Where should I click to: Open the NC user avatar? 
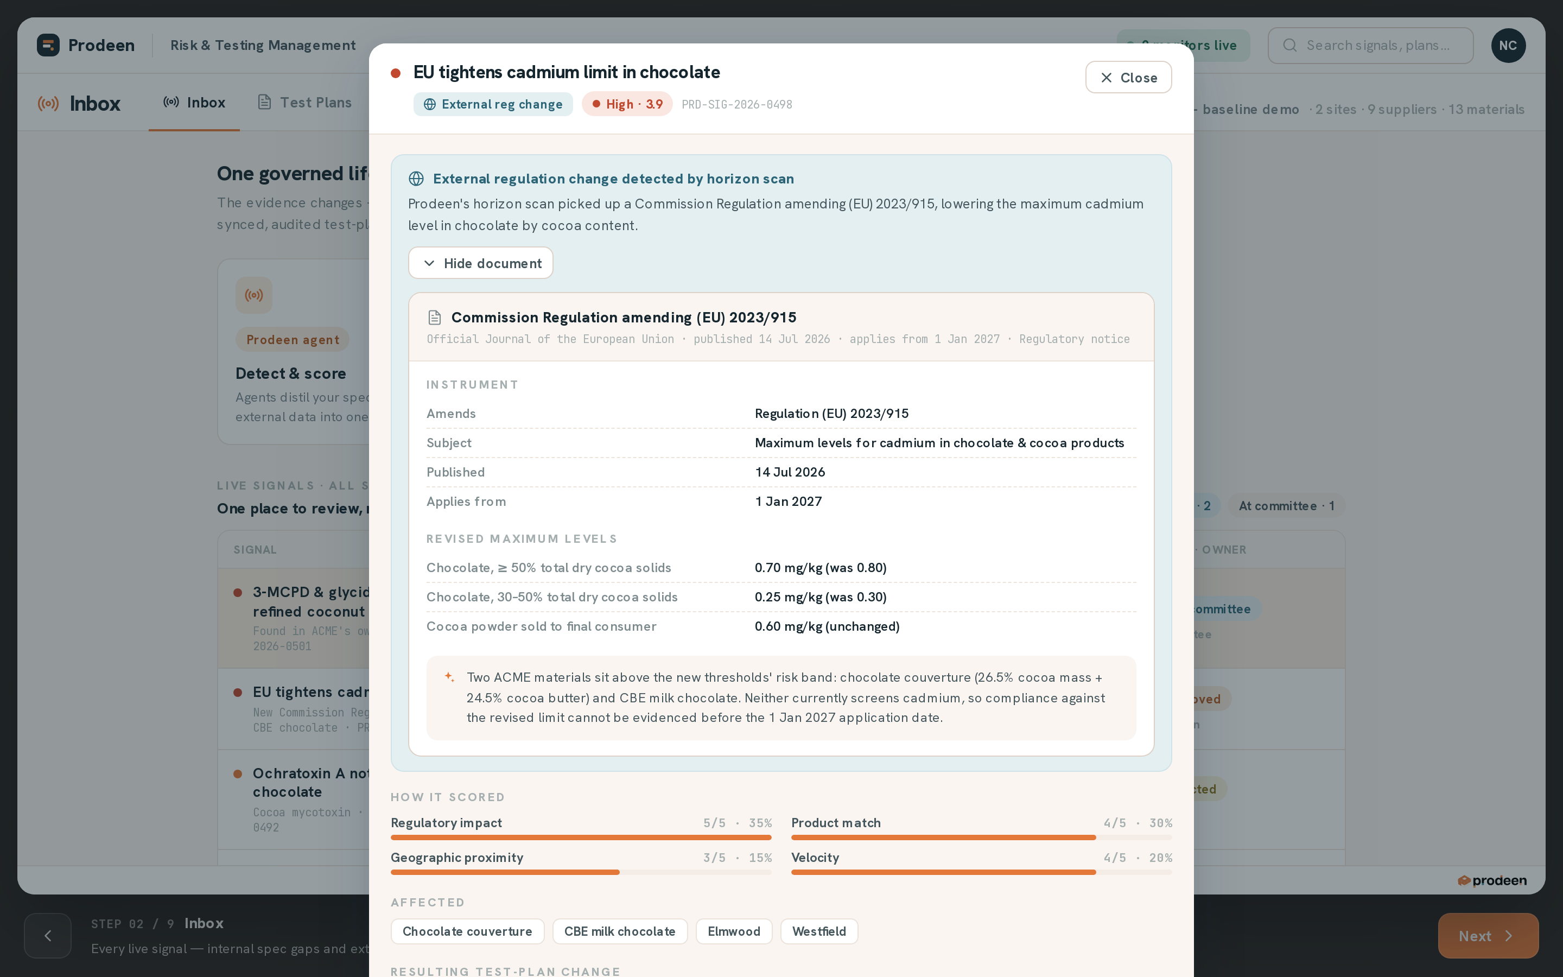1508,45
